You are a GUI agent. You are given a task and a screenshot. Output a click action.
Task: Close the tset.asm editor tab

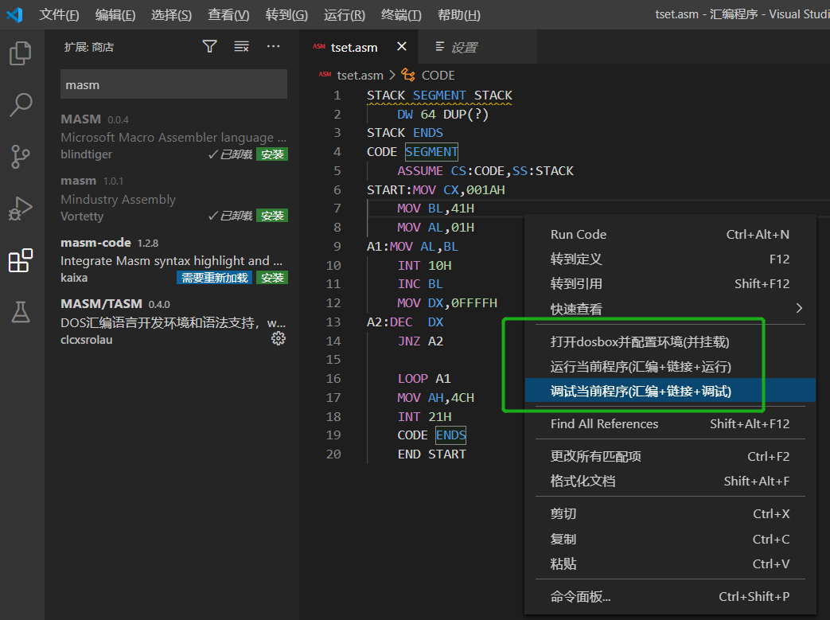[x=402, y=47]
